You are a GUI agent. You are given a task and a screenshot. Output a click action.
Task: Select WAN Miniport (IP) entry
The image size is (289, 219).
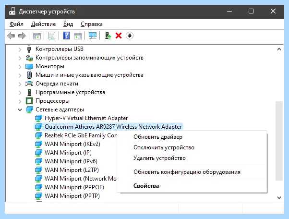click(68, 153)
